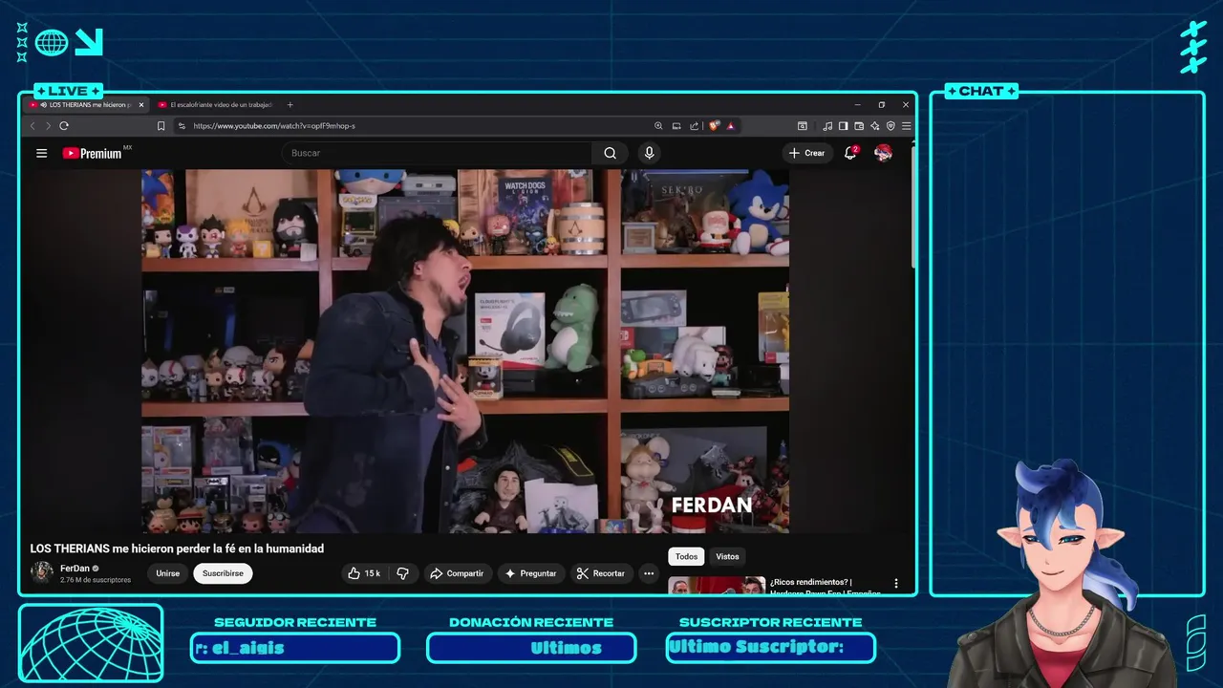
Task: Open the browser music note playlist icon
Action: pyautogui.click(x=827, y=126)
